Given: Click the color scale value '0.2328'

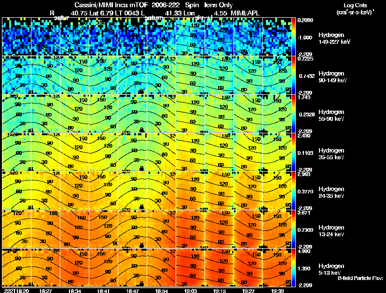Looking at the screenshot, I should pos(307,115).
